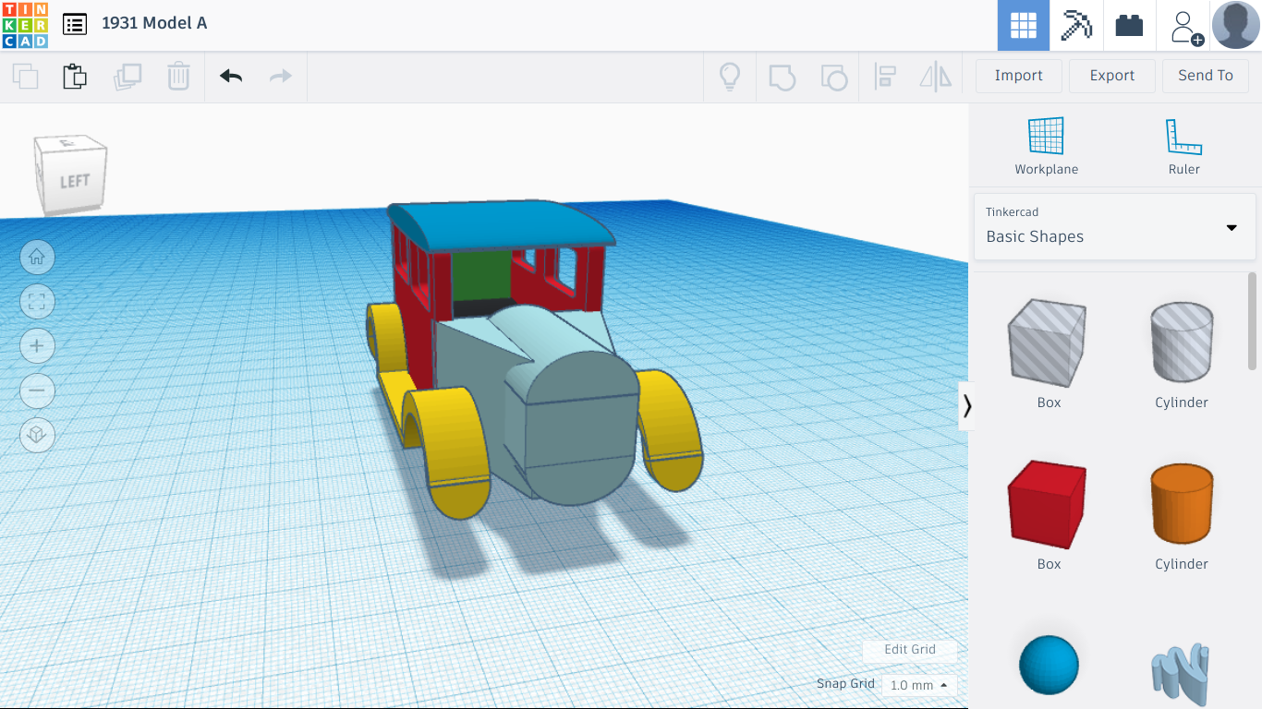Select the Ruler tool

pyautogui.click(x=1183, y=147)
